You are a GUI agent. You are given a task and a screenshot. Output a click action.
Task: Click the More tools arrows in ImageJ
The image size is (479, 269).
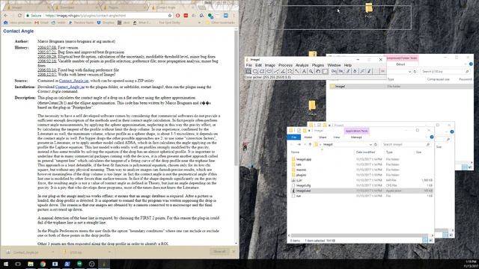(x=382, y=72)
